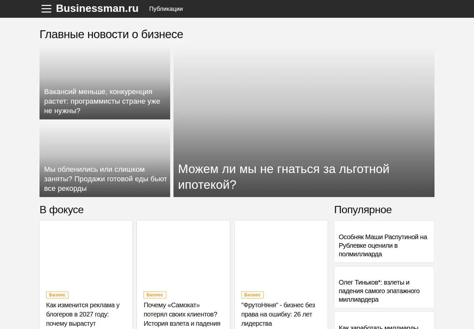Click Бизнес tag above blogger advertising article
Viewport: 474px width, 329px height.
coord(57,295)
